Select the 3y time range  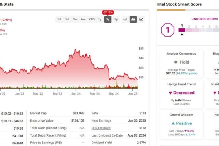point(108,19)
